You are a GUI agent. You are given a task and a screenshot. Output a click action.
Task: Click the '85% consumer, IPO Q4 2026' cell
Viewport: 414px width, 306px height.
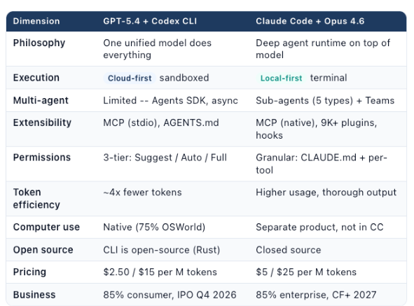(170, 295)
